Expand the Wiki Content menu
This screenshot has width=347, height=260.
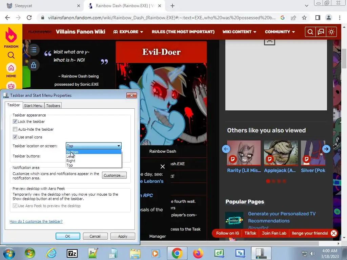coord(239,32)
